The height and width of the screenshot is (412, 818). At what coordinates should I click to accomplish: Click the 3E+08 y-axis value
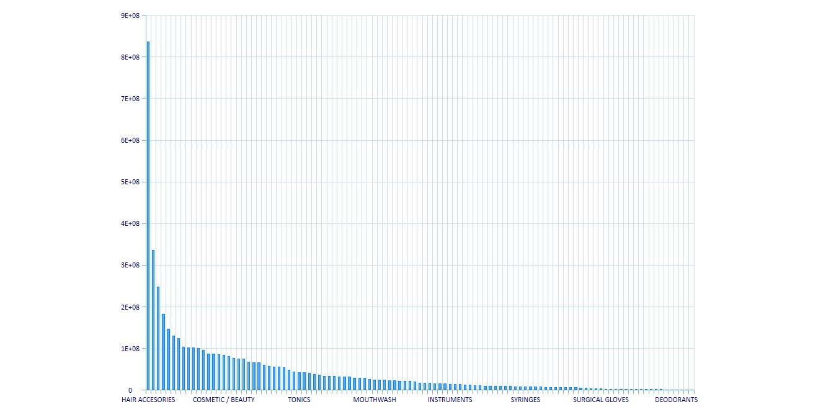point(131,265)
